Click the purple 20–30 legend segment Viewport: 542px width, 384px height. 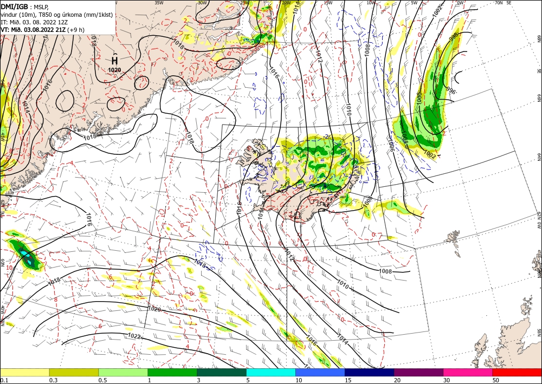click(418, 372)
